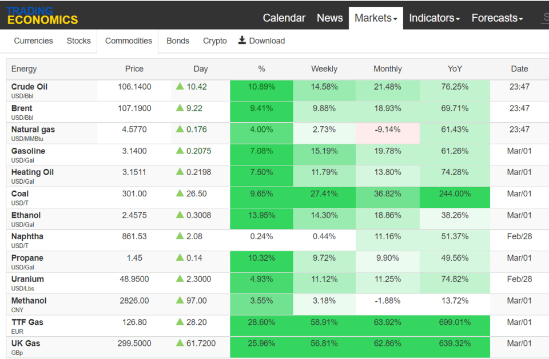Click the UK Gas commodity link
This screenshot has width=549, height=359.
pyautogui.click(x=26, y=343)
